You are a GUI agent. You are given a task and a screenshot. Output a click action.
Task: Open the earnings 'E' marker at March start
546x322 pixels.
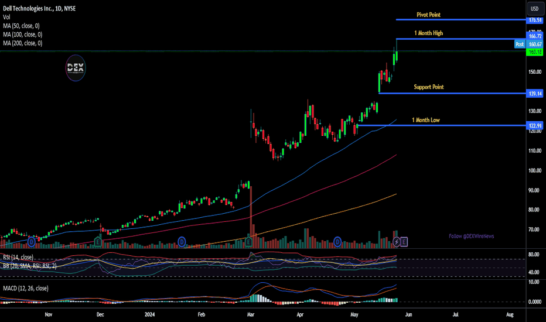[x=248, y=242]
